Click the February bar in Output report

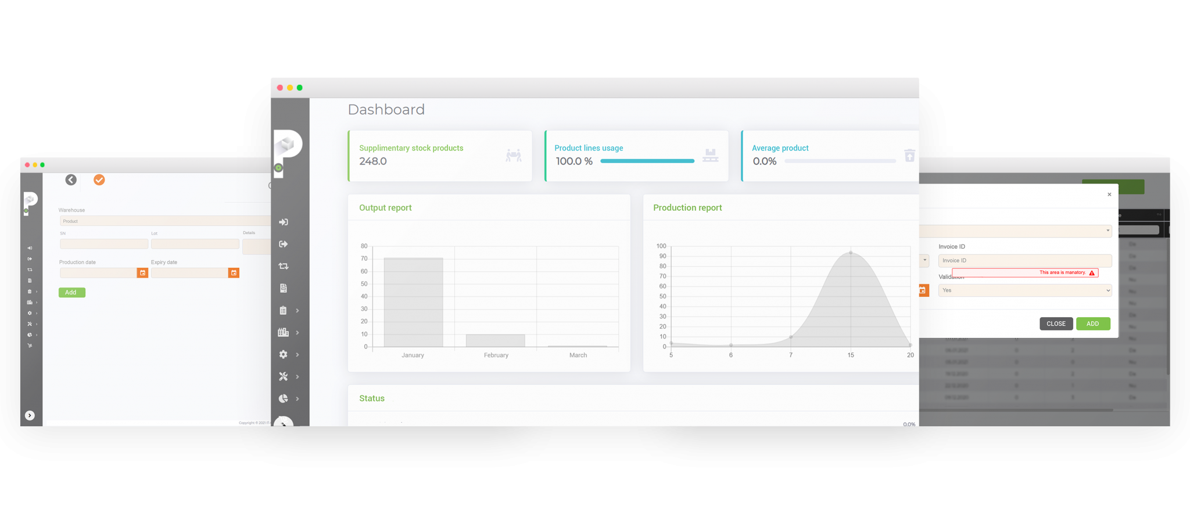(496, 340)
